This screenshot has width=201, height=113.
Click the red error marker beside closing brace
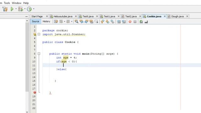tap(35, 92)
